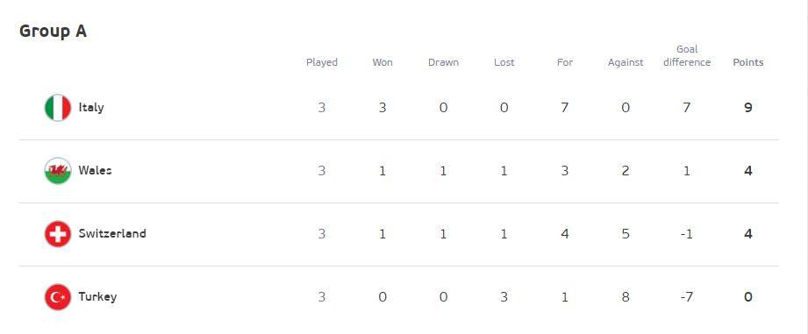
Task: Select Switzerland's goals against value 5
Action: (626, 234)
